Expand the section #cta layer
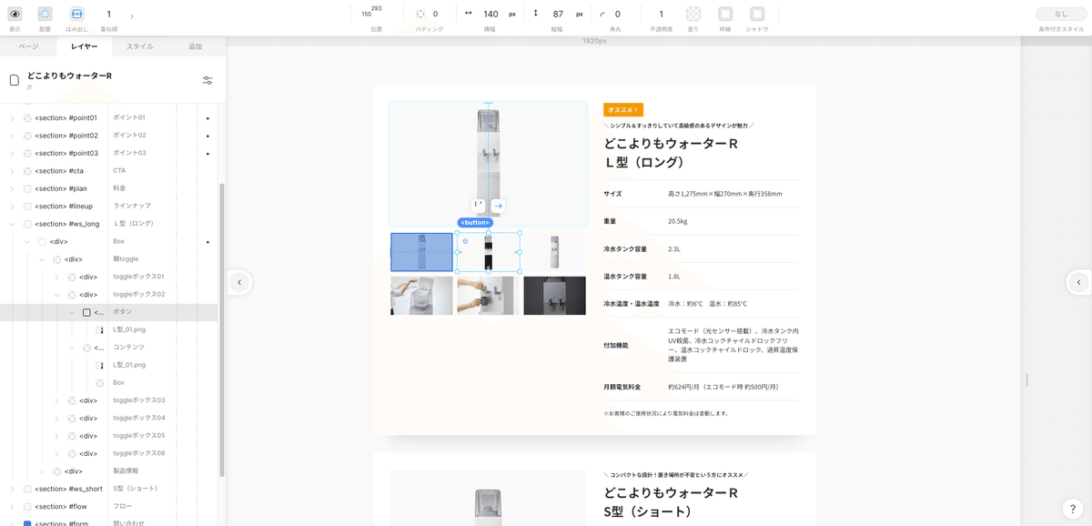1092x526 pixels. tap(12, 171)
